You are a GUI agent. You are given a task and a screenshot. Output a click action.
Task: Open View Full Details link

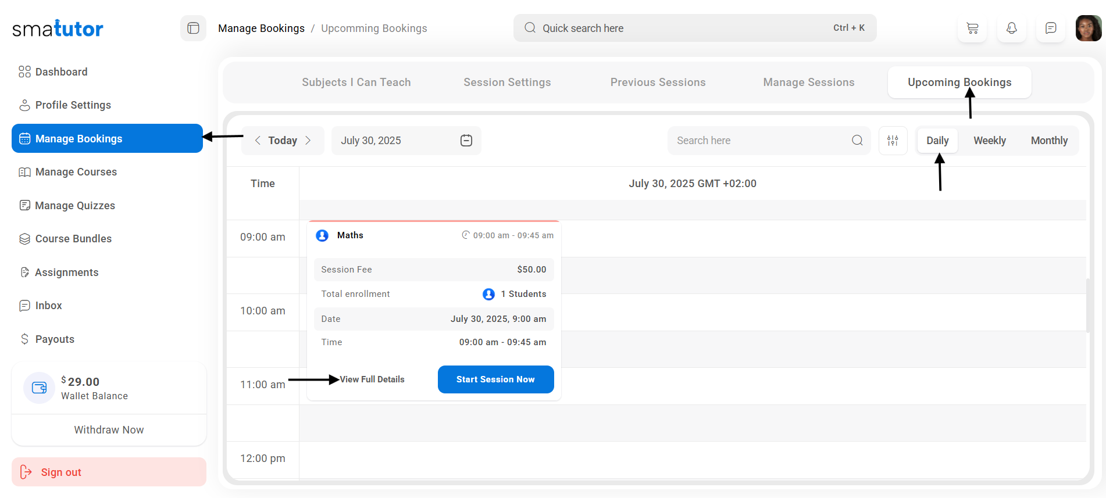point(372,379)
